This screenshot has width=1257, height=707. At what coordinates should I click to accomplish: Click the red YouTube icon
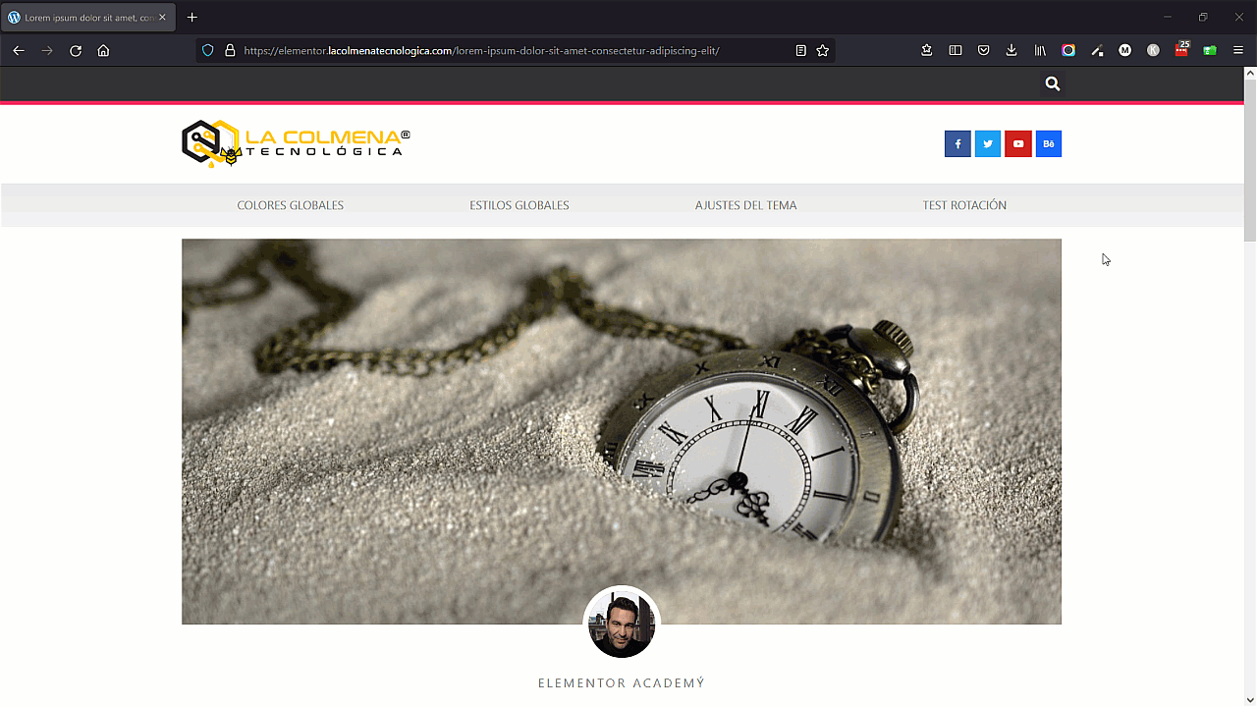[1018, 144]
